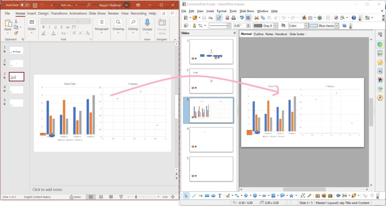The height and width of the screenshot is (206, 386).
Task: Toggle the AutoSave switch in PowerPoint
Action: 25,5
